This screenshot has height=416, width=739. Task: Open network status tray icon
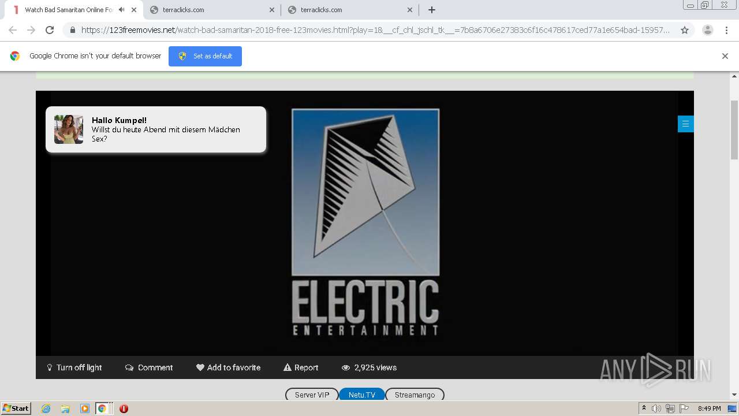point(670,408)
